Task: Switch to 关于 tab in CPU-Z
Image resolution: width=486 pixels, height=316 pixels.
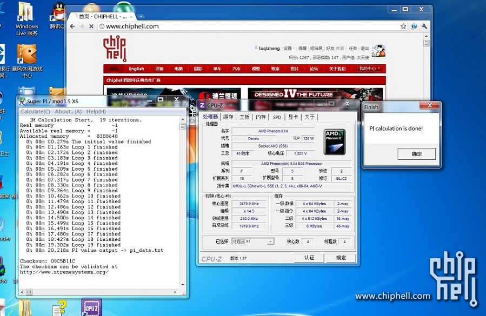Action: 309,117
